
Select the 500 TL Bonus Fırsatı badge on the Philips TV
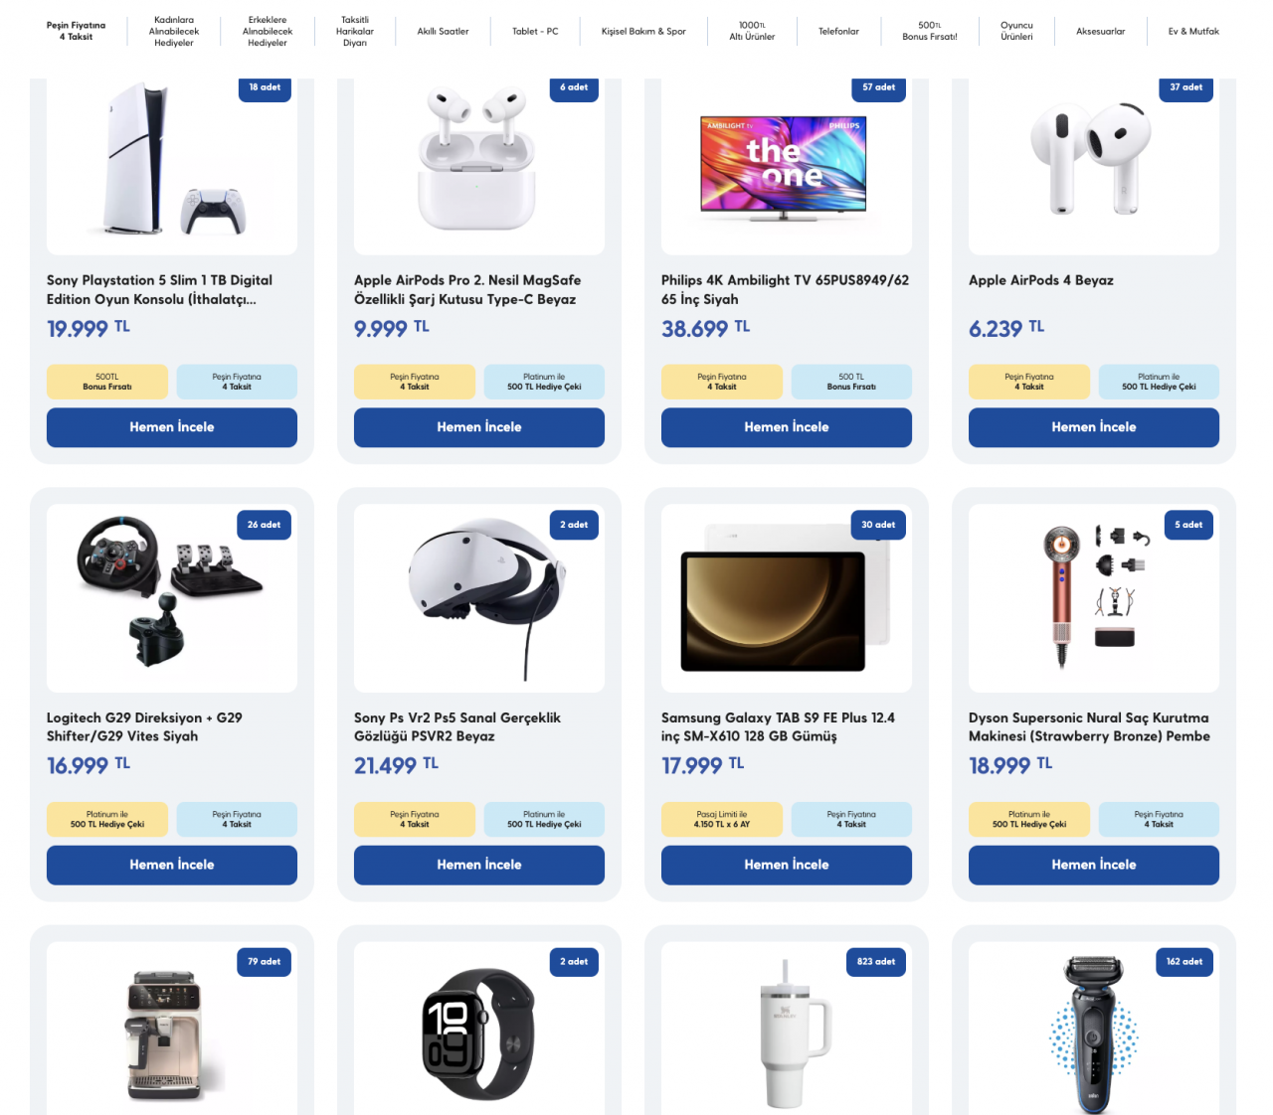click(x=851, y=382)
